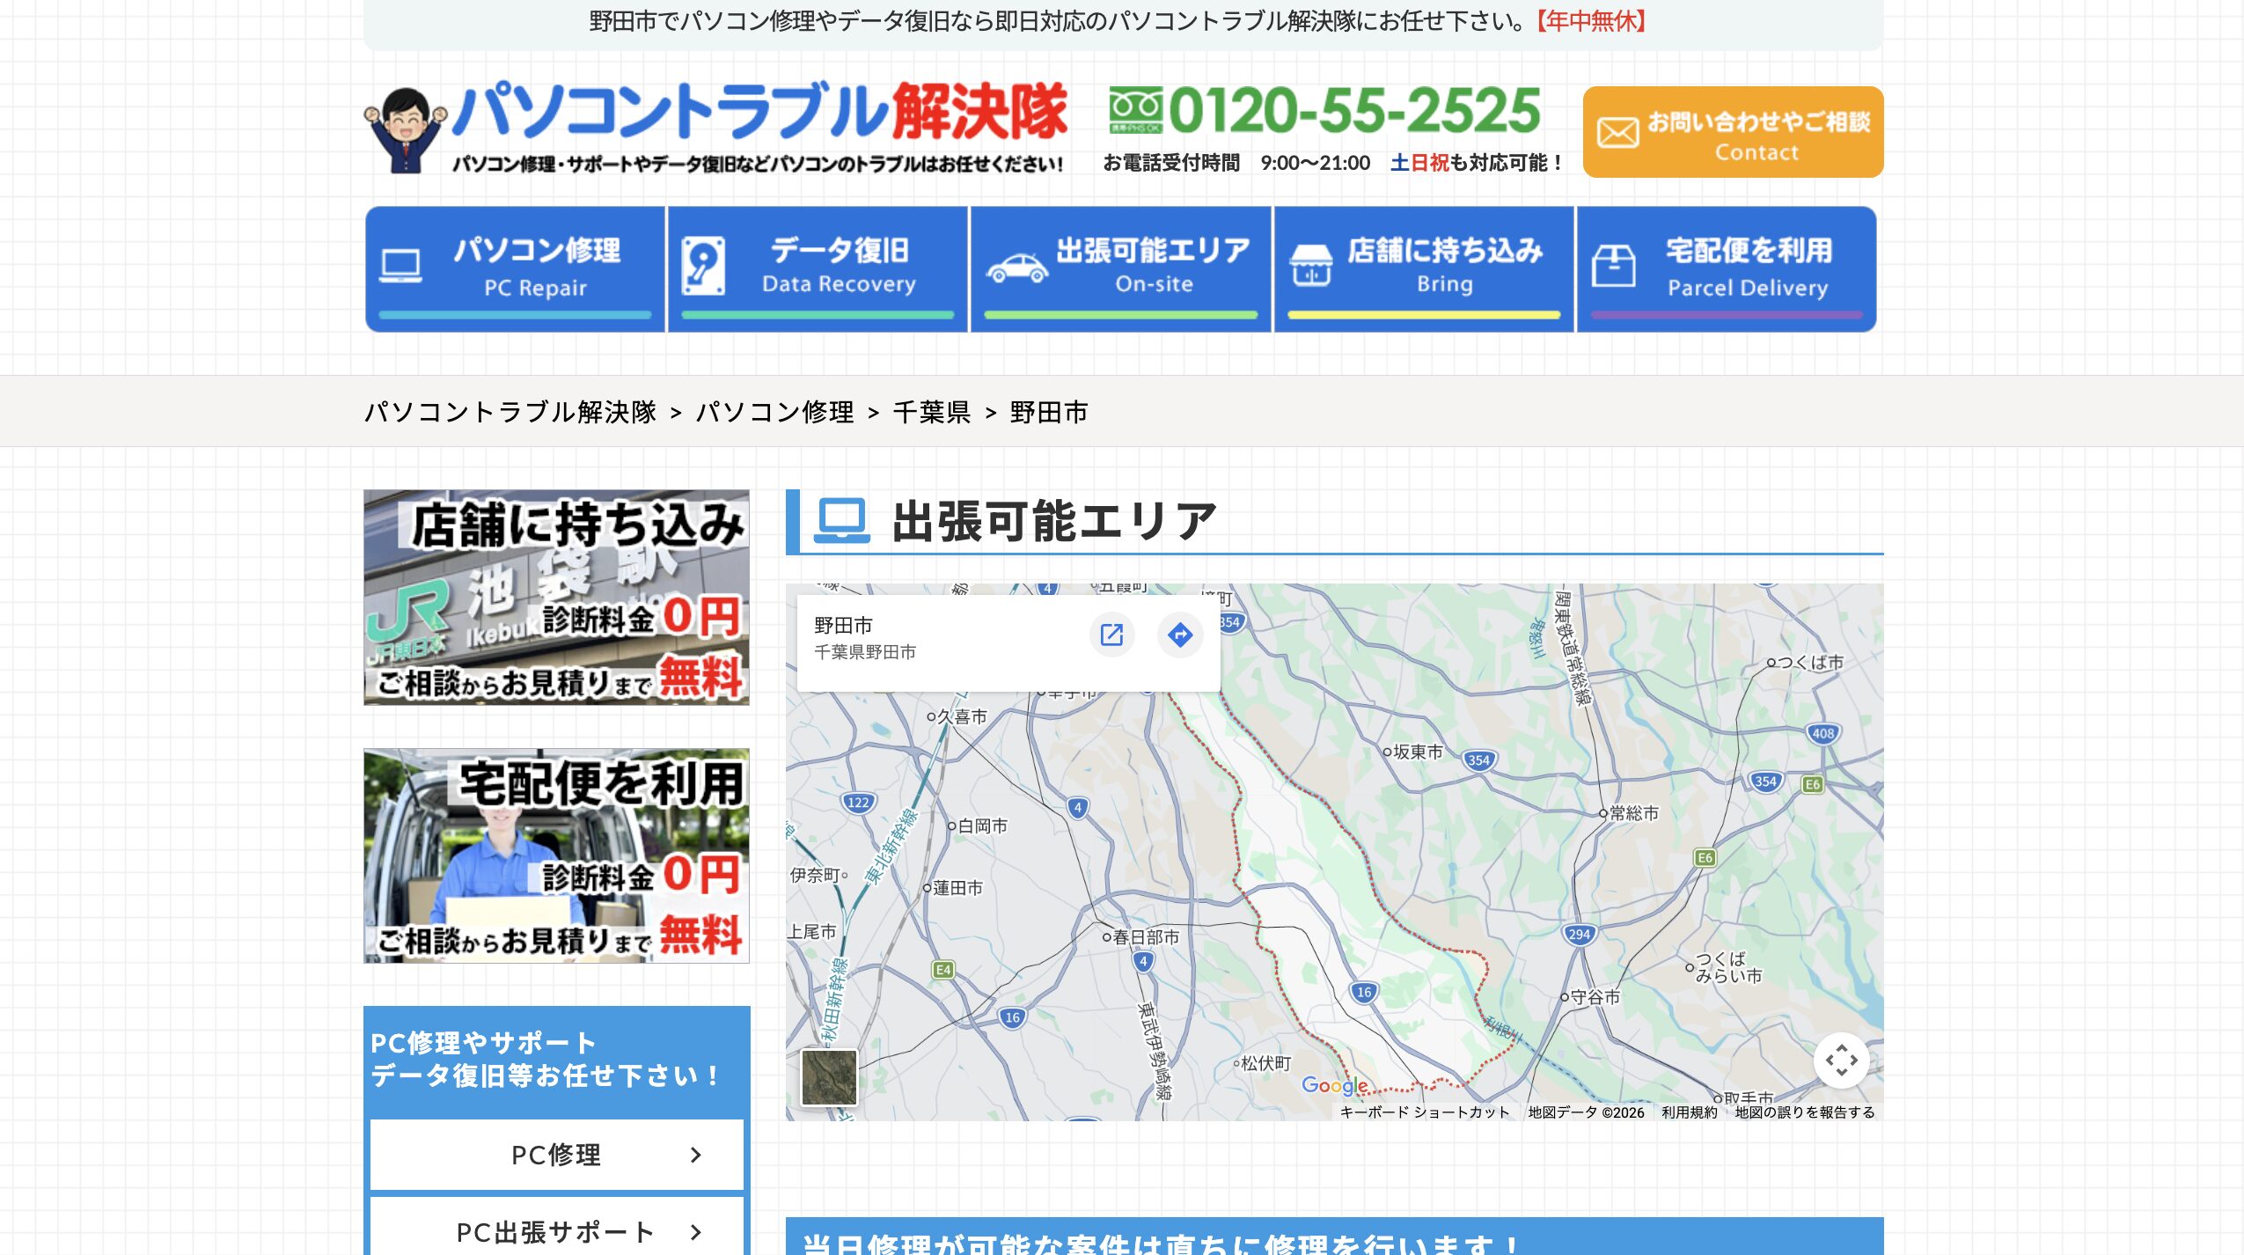Open the 宅配便を利用 delivery banner
Image resolution: width=2244 pixels, height=1255 pixels.
(x=556, y=856)
